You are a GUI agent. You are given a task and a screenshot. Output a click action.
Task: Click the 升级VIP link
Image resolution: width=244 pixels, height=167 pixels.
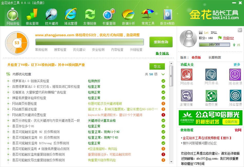point(228,38)
